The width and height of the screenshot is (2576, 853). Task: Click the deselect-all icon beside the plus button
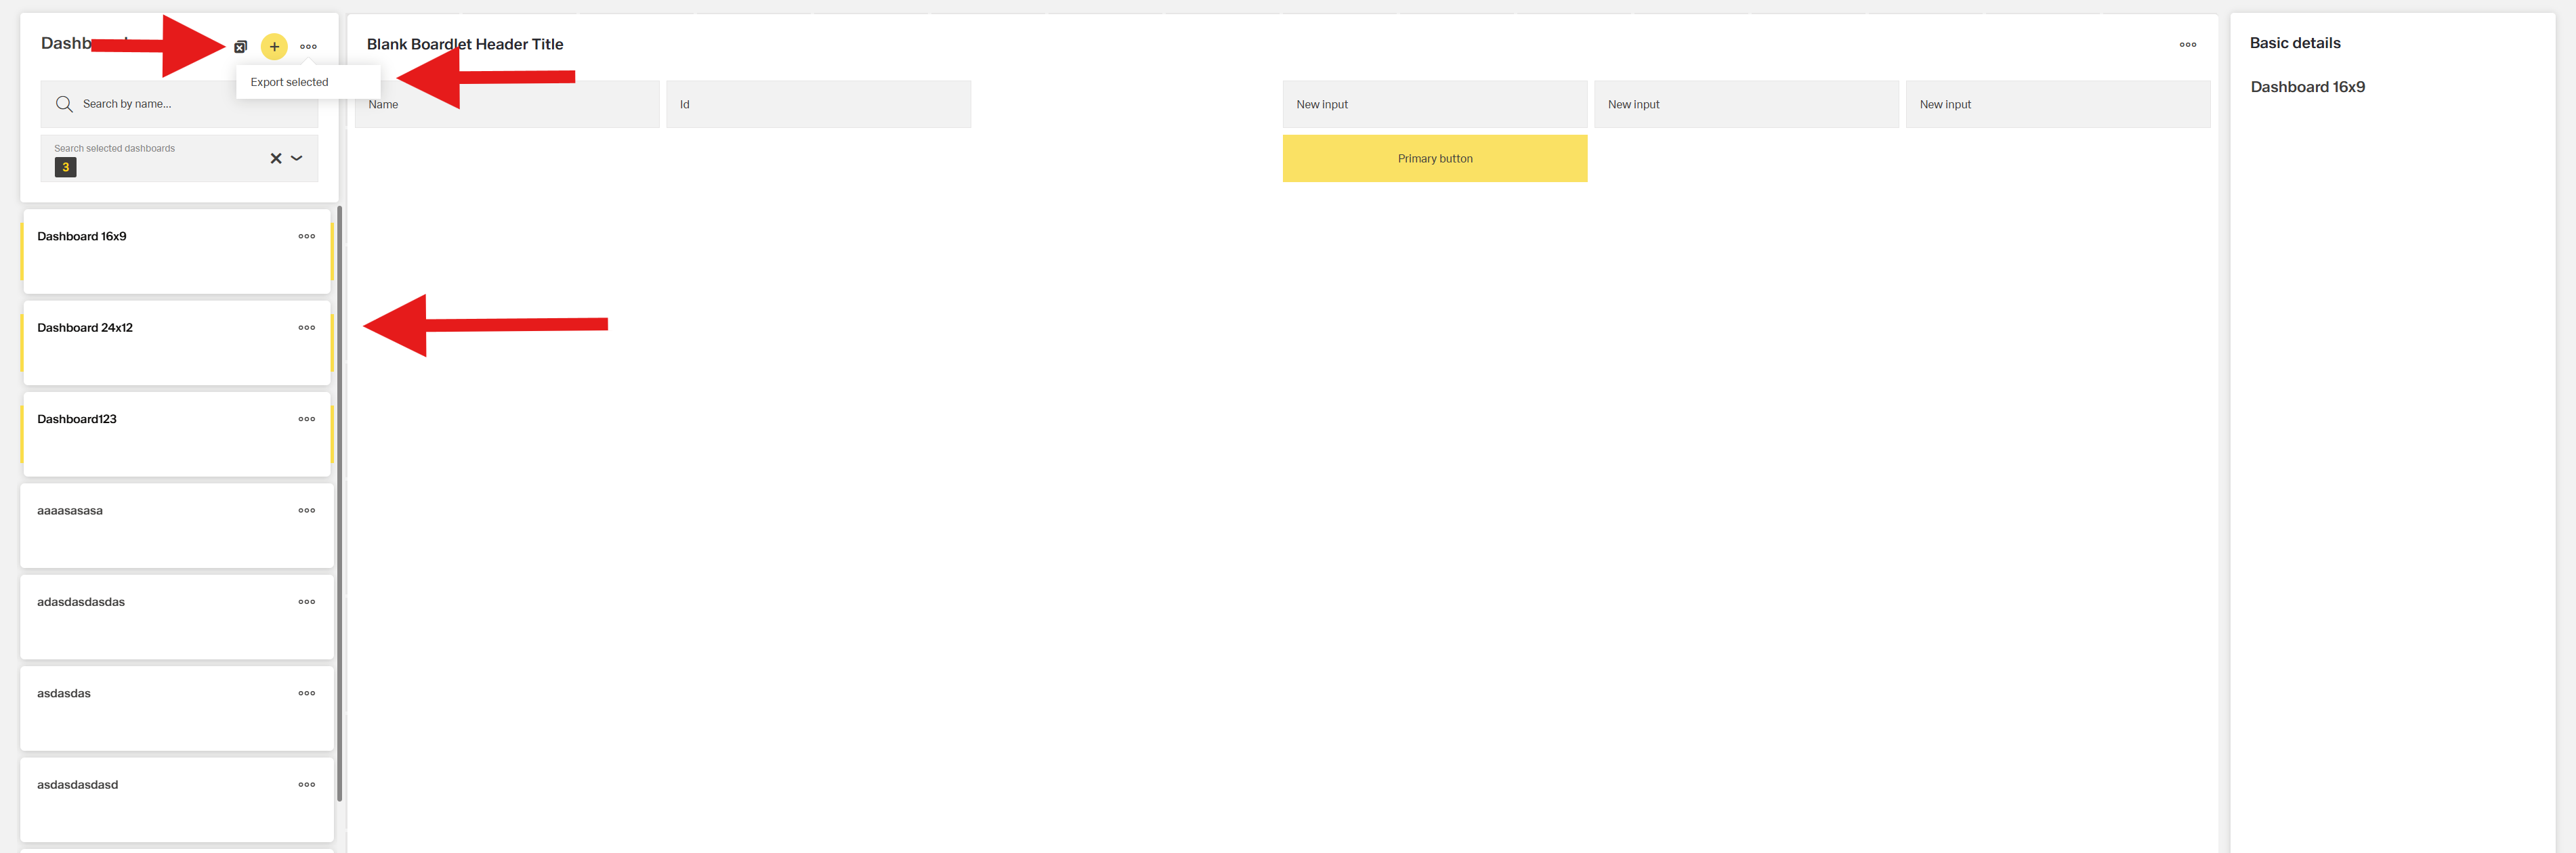point(240,47)
